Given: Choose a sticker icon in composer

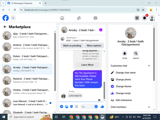Looking at the screenshot, I should tap(72, 107).
